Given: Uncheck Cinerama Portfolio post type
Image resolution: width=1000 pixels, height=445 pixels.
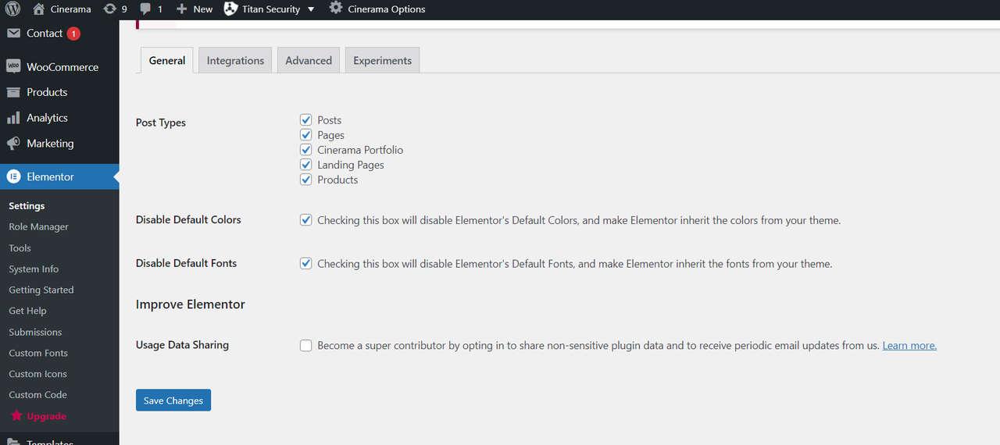Looking at the screenshot, I should point(306,150).
